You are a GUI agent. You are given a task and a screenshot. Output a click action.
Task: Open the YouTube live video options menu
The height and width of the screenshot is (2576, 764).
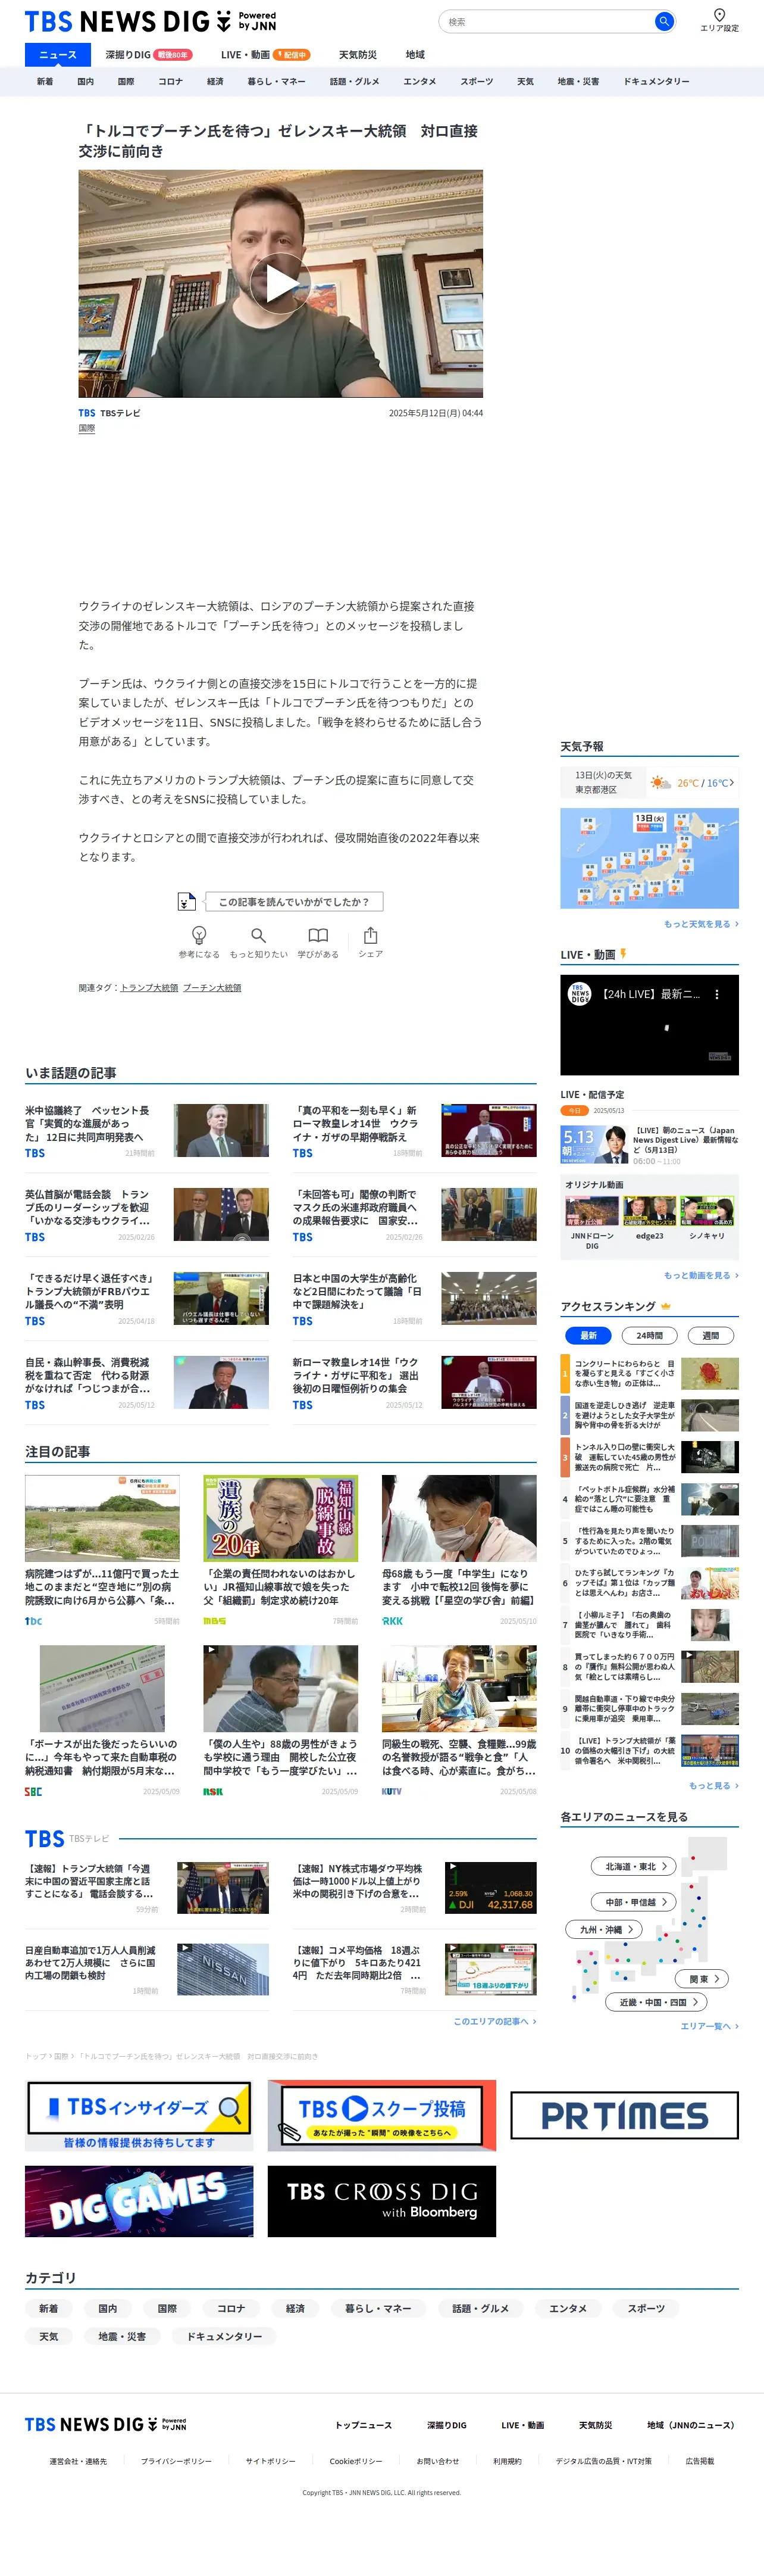click(x=716, y=994)
